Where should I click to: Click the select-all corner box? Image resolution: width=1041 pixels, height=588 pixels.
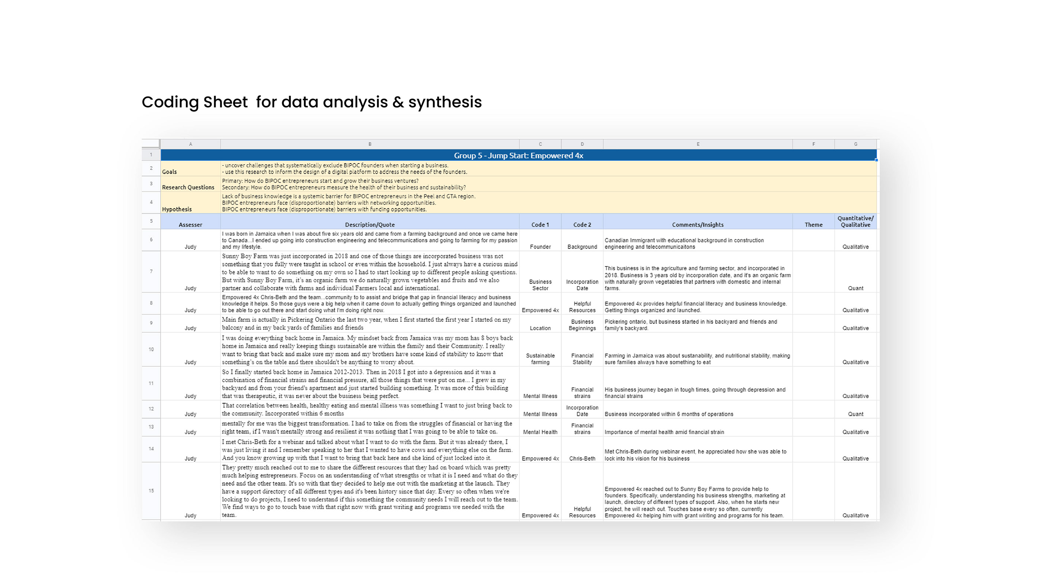[151, 144]
